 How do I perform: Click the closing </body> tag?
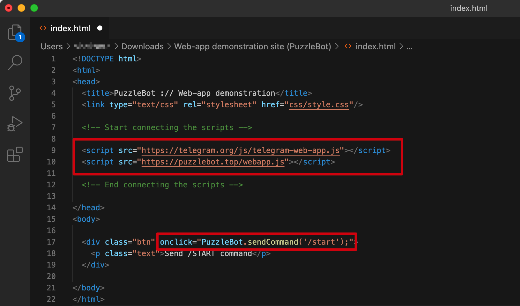click(x=88, y=288)
